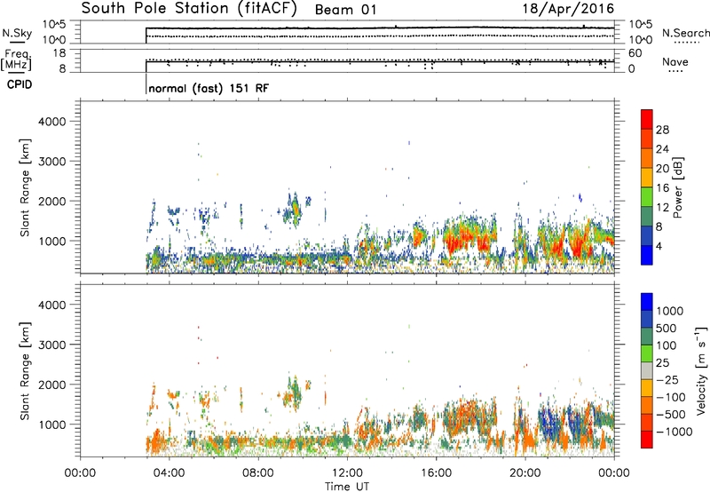Click the '28' value on Power color bar
The height and width of the screenshot is (492, 710).
tap(662, 130)
